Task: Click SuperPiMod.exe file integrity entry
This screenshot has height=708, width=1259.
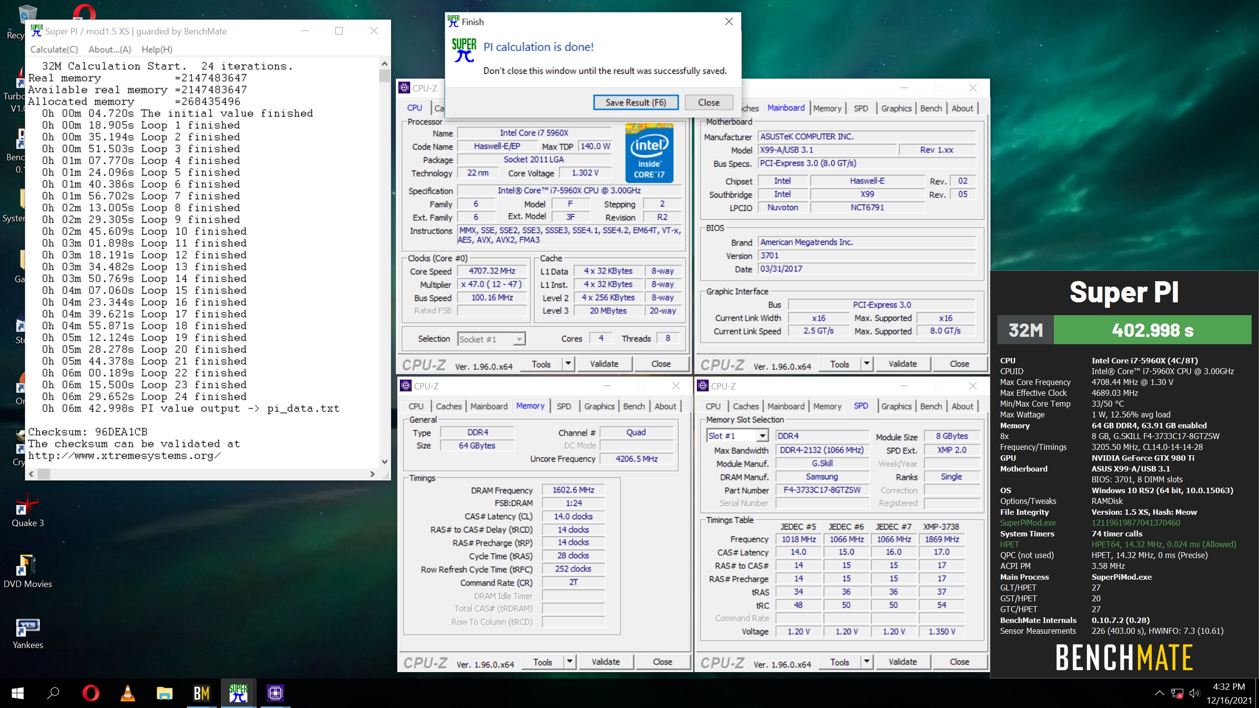Action: (1028, 523)
